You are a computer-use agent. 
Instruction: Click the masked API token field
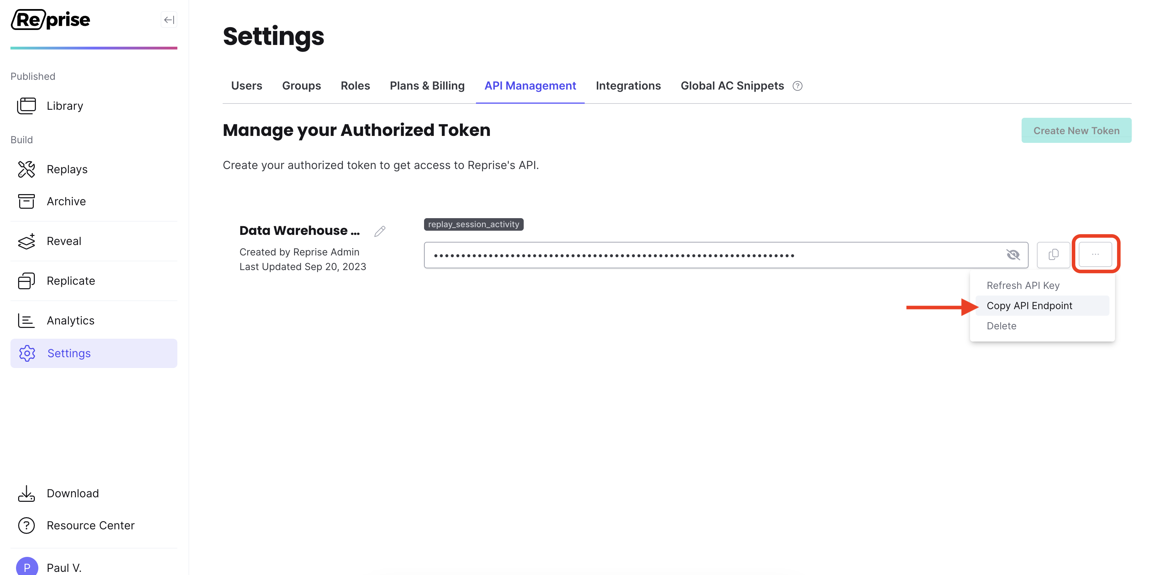(x=725, y=255)
